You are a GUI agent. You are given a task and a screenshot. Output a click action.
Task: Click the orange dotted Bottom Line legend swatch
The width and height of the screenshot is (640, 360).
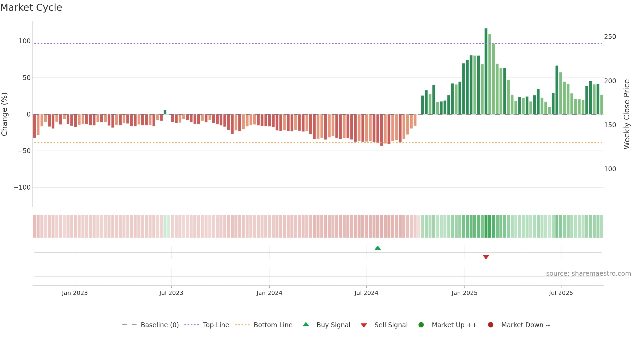click(x=242, y=325)
